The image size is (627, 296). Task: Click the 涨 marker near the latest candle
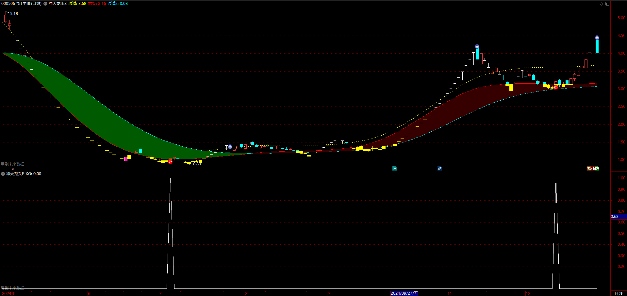[x=593, y=169]
